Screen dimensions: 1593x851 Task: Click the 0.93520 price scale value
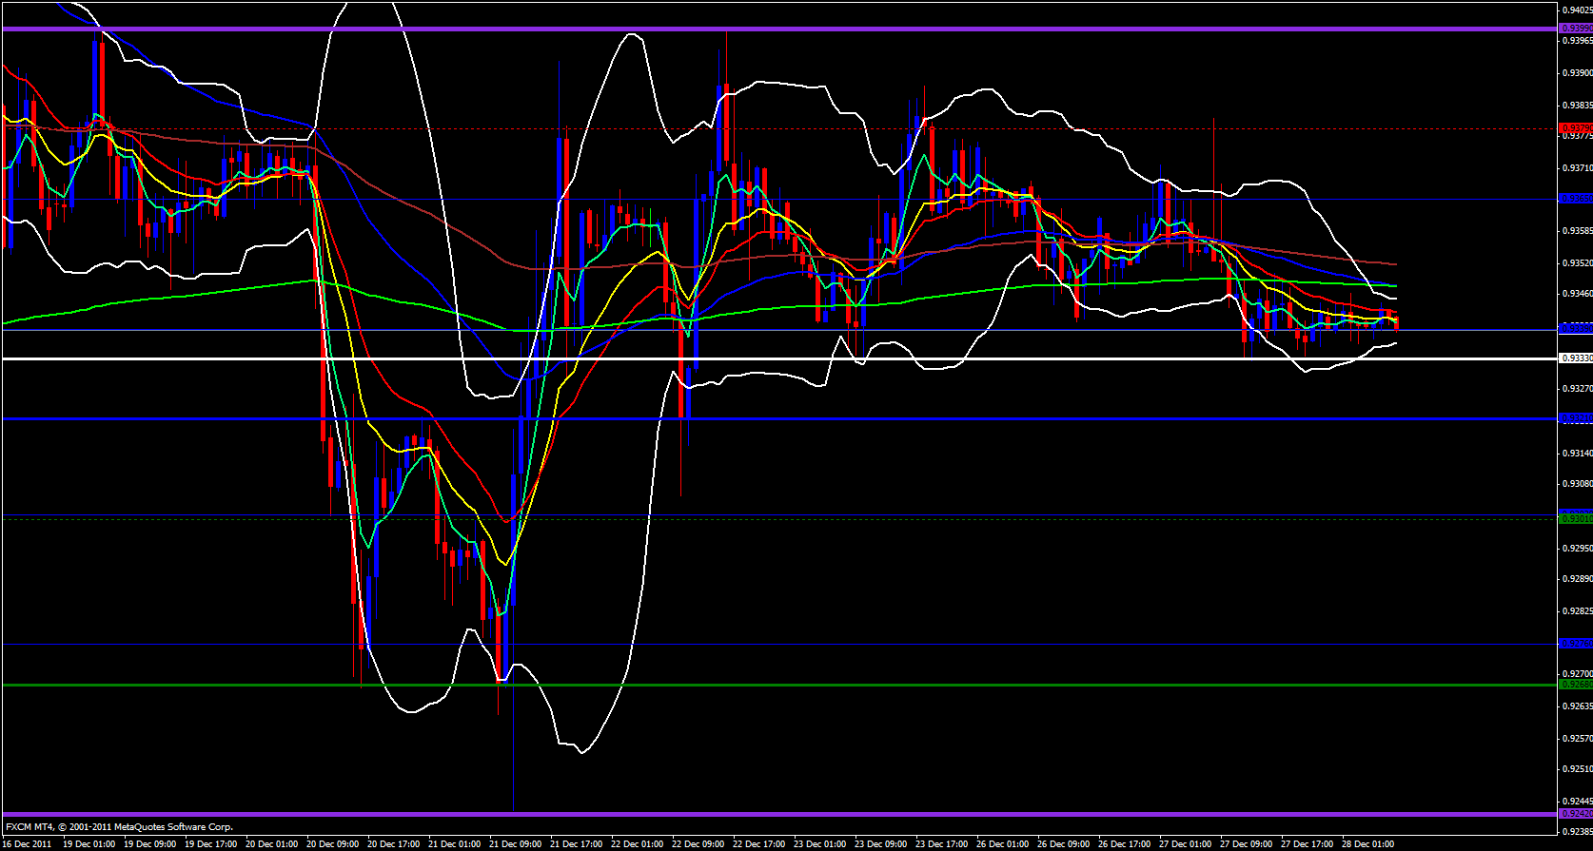(x=1577, y=262)
